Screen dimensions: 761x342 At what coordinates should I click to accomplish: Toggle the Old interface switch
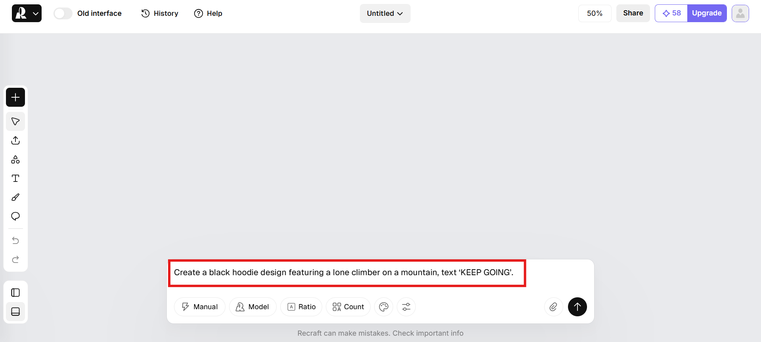(63, 13)
